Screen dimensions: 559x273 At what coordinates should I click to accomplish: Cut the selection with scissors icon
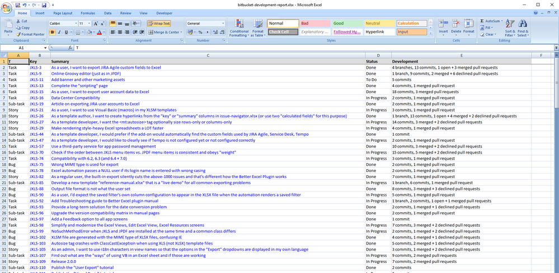pyautogui.click(x=21, y=21)
